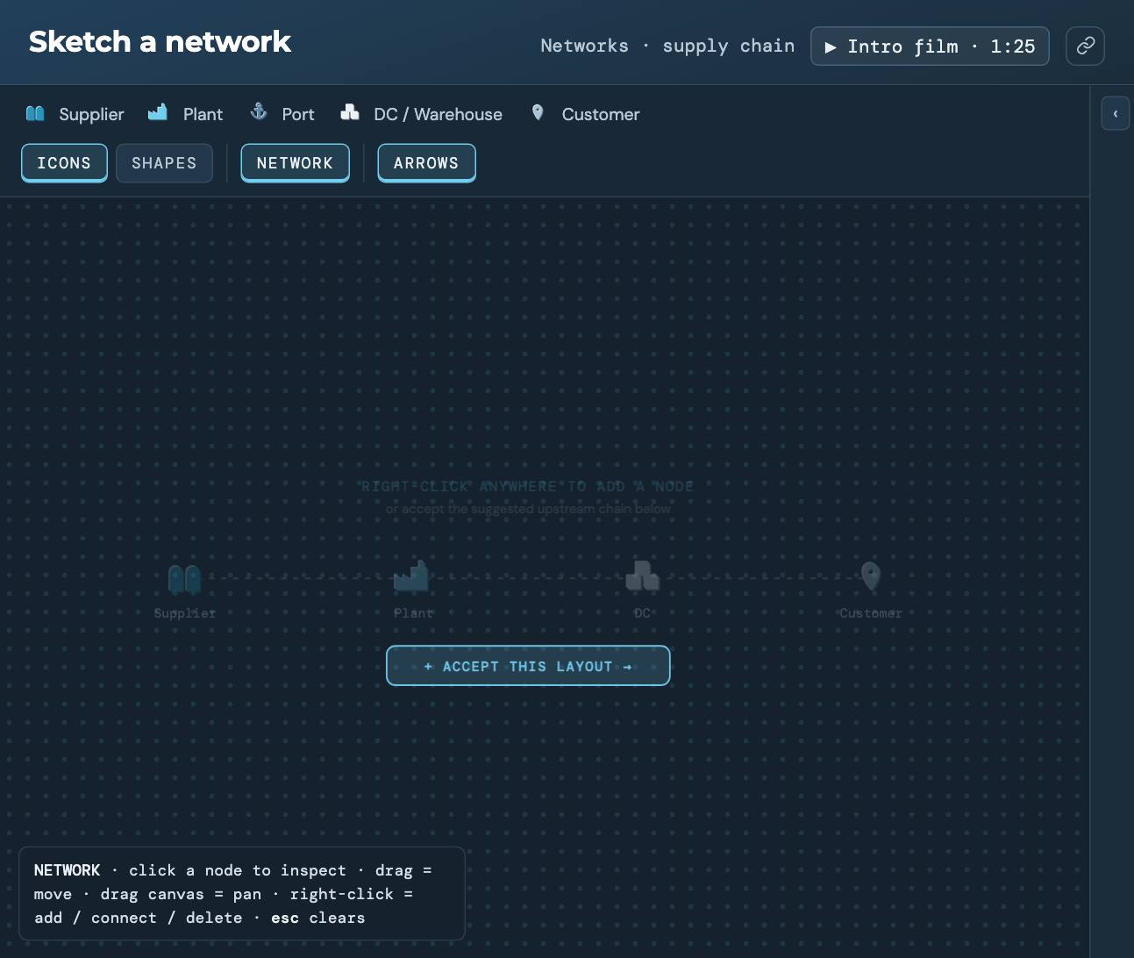Select the NETWORK mode tab
The height and width of the screenshot is (958, 1134).
tap(295, 163)
